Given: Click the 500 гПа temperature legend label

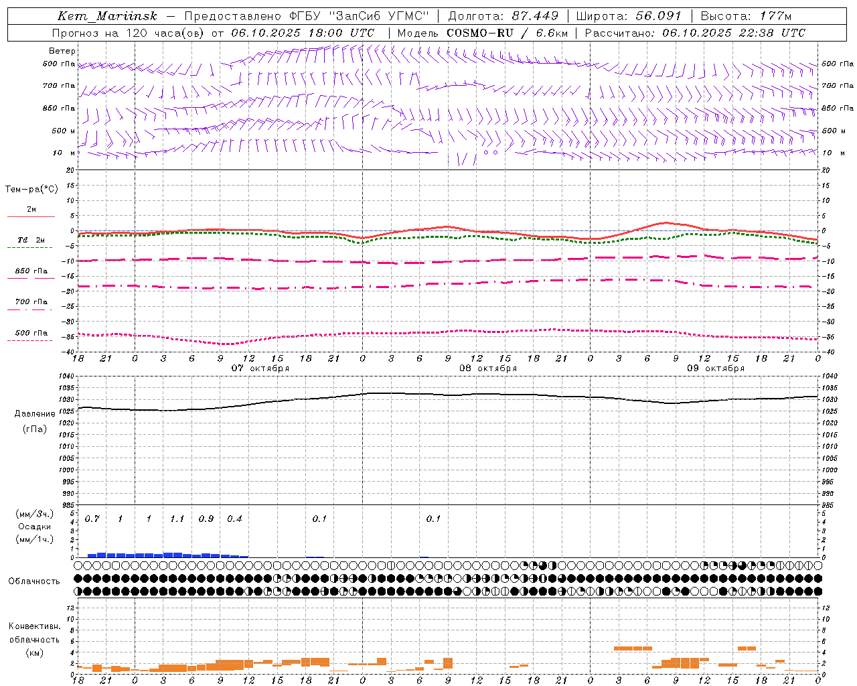Looking at the screenshot, I should coord(31,333).
